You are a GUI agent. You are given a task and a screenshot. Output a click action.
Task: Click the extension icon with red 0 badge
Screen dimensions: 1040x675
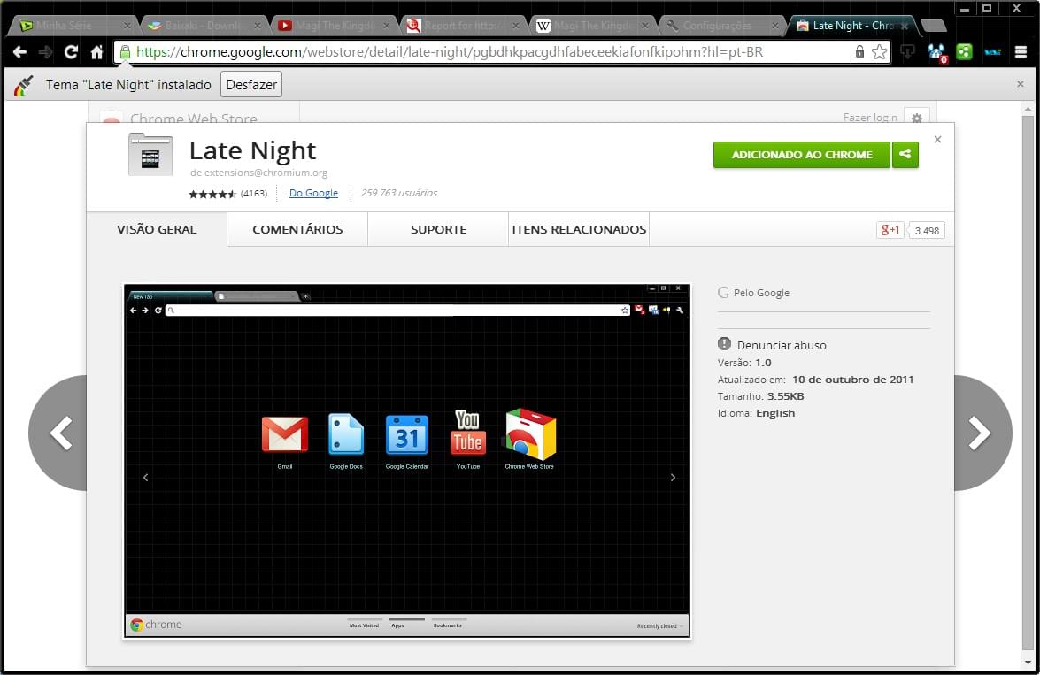[936, 52]
